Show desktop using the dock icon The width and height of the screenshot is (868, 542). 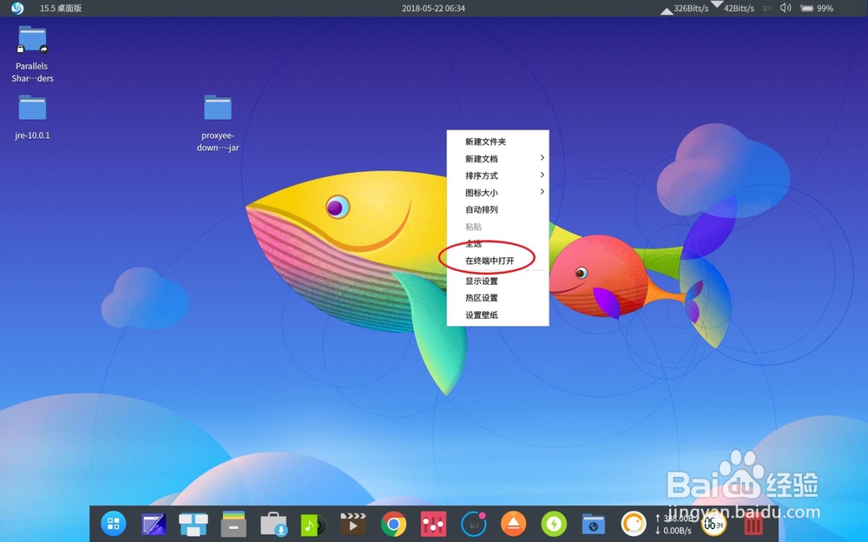tap(154, 524)
